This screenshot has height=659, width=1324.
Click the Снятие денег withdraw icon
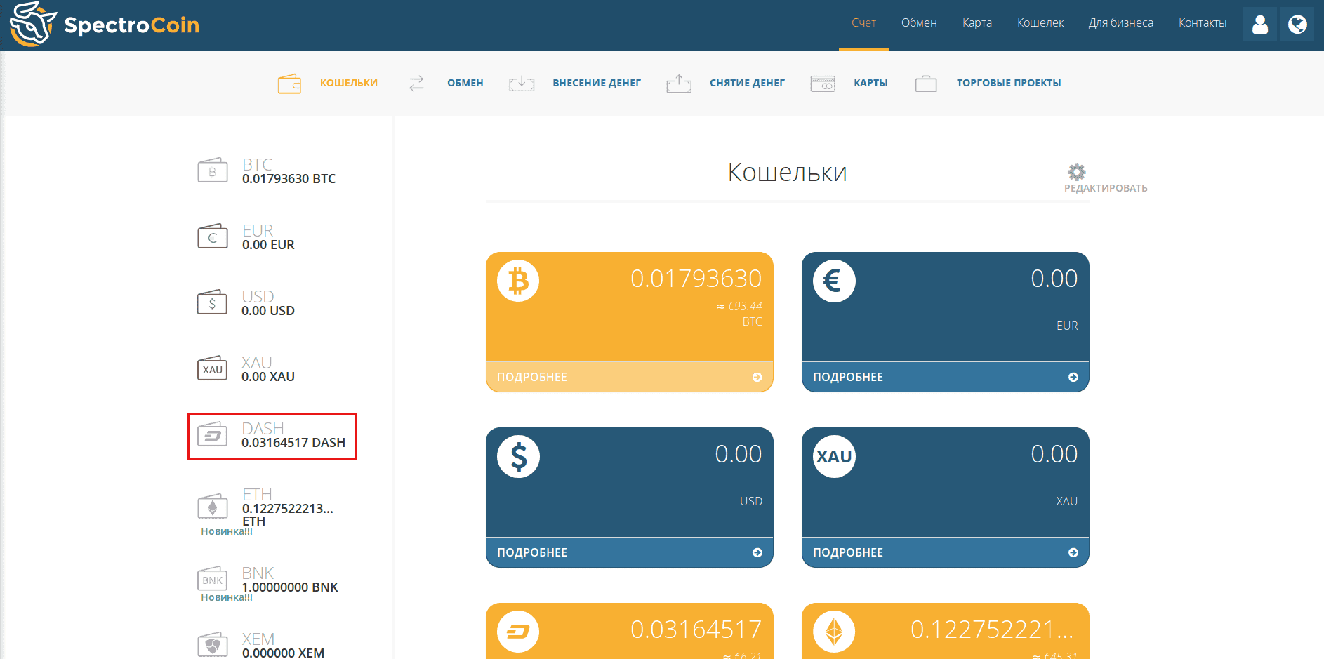[x=679, y=84]
